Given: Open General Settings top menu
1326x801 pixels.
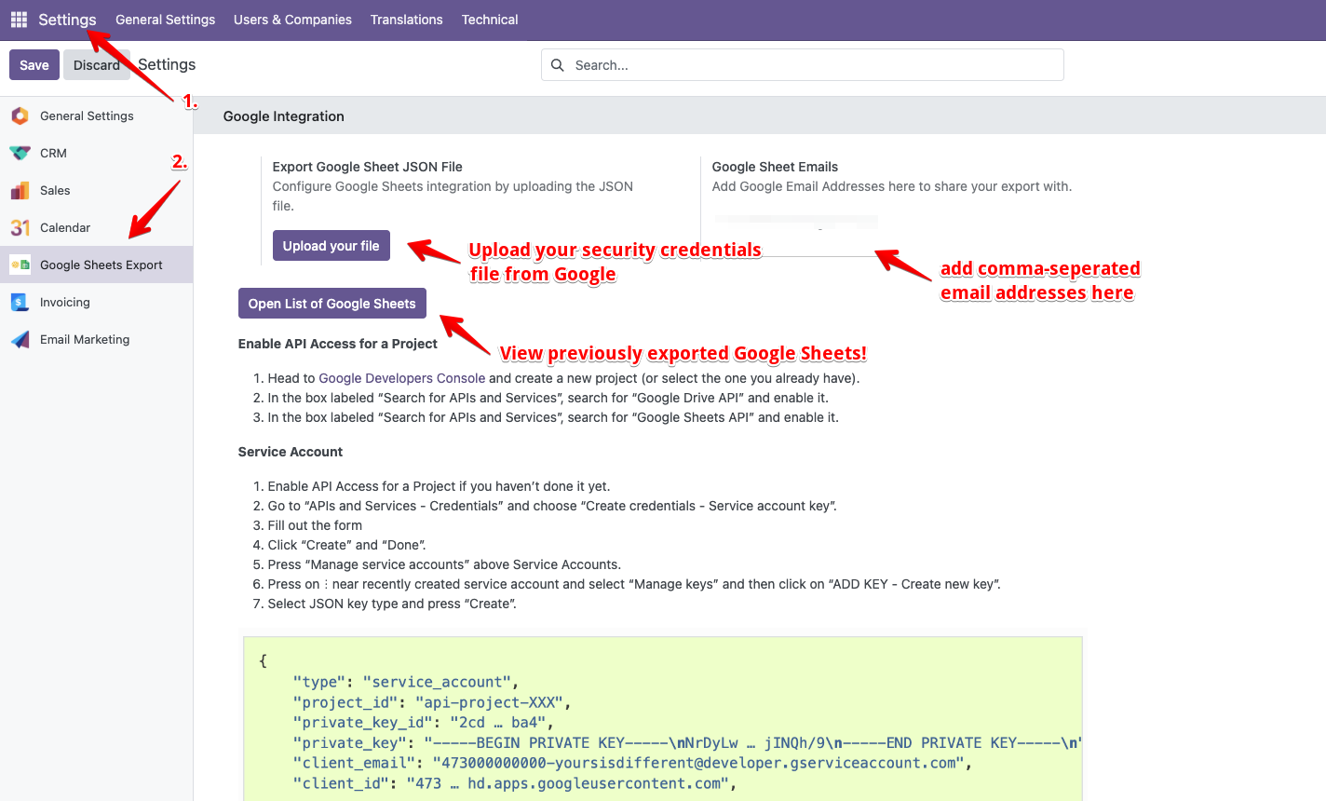Looking at the screenshot, I should (165, 20).
